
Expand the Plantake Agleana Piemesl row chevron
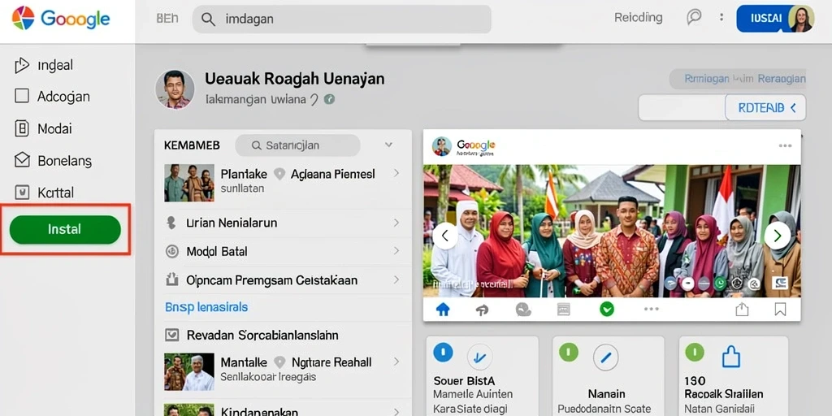(396, 173)
